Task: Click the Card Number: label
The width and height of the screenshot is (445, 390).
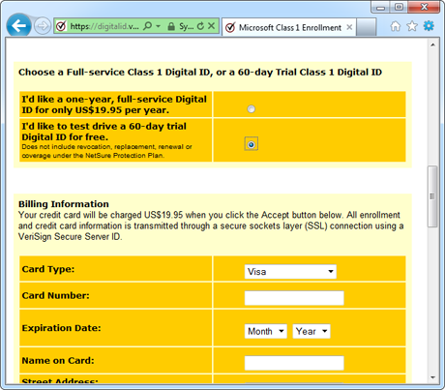Action: pyautogui.click(x=55, y=295)
